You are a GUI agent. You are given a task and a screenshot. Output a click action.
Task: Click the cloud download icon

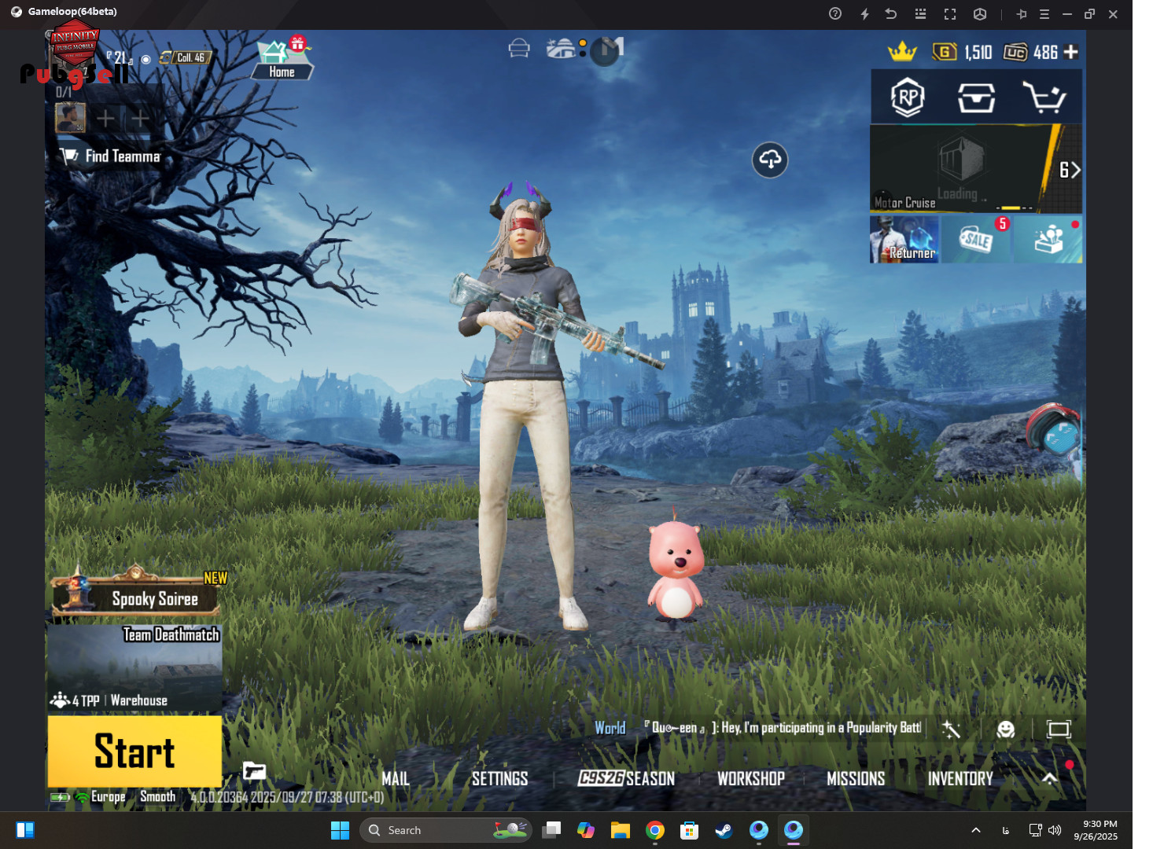coord(769,160)
